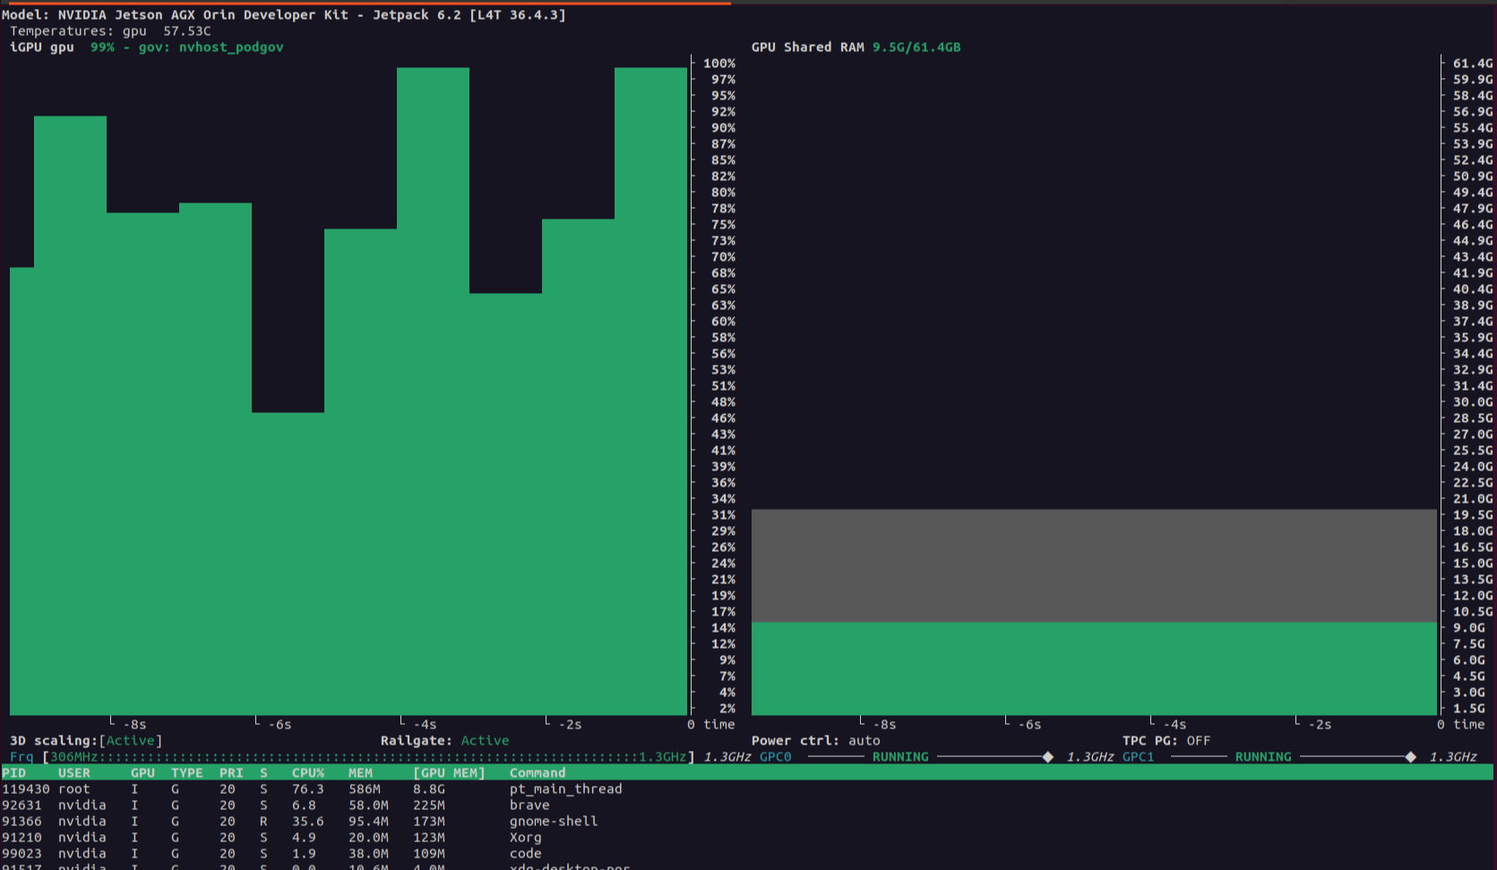
Task: Click the gov nvhost_podgov governor label
Action: pos(211,47)
